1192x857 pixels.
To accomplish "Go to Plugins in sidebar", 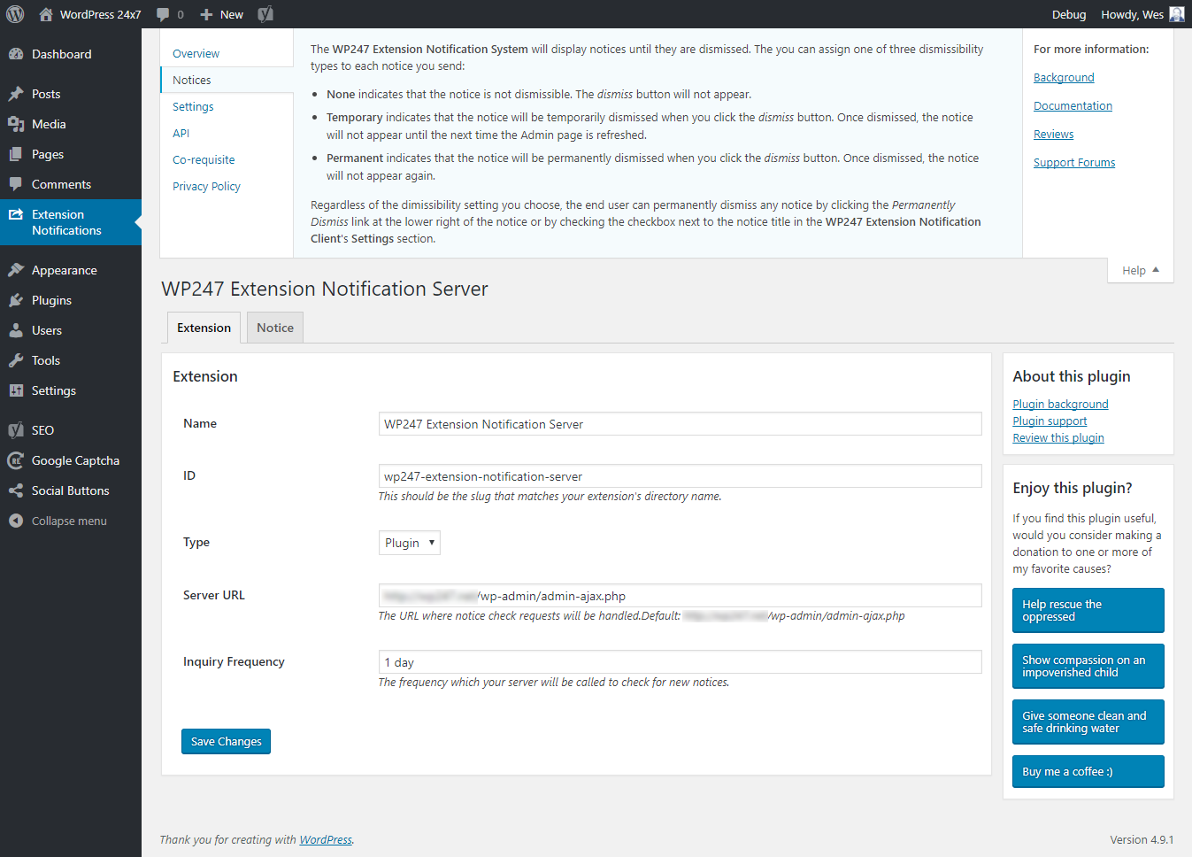I will click(71, 300).
